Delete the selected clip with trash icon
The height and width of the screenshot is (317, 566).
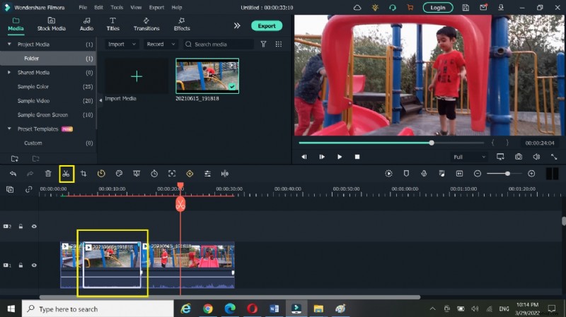pos(48,174)
